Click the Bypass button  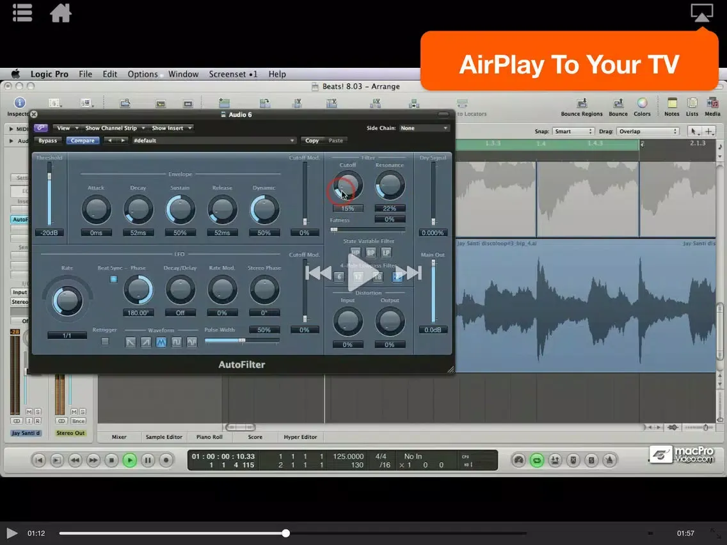click(47, 141)
